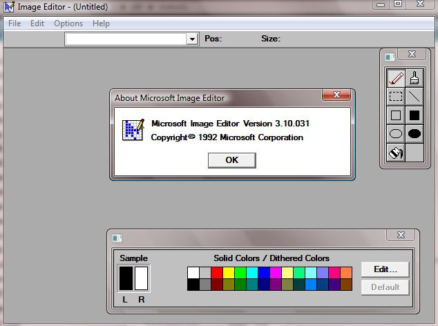
Task: Open the Options menu
Action: [68, 23]
